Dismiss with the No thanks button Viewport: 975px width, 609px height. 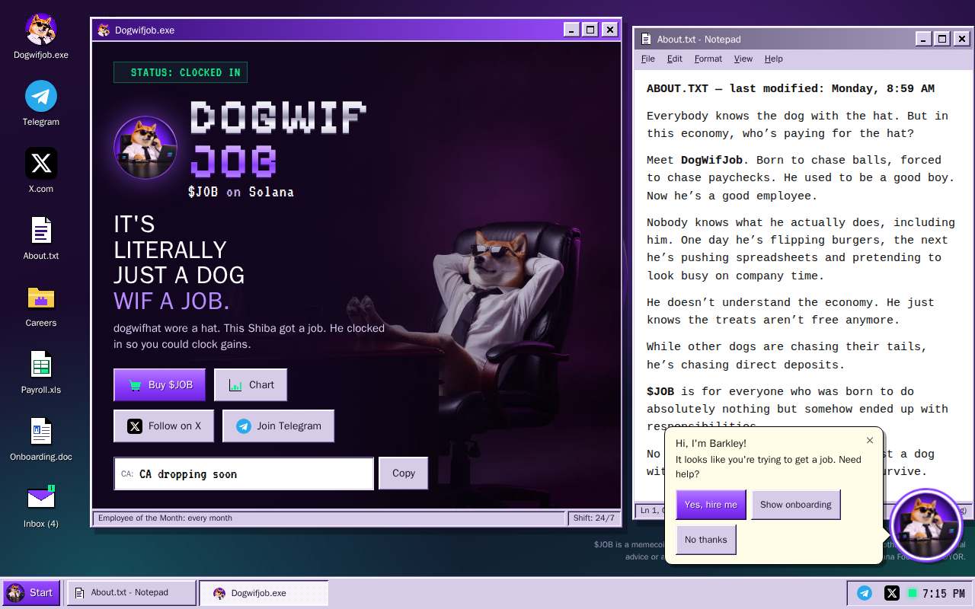706,540
